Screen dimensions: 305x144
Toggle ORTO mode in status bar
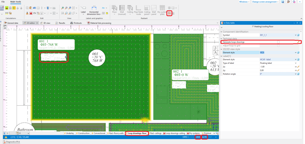(185, 137)
